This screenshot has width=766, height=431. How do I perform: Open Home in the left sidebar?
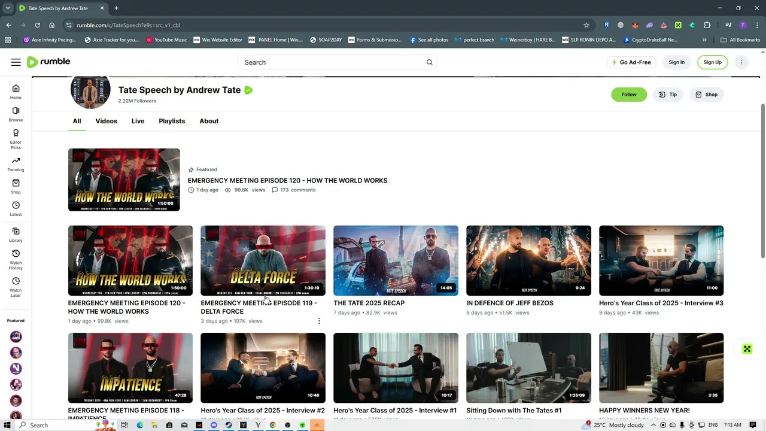coord(16,92)
